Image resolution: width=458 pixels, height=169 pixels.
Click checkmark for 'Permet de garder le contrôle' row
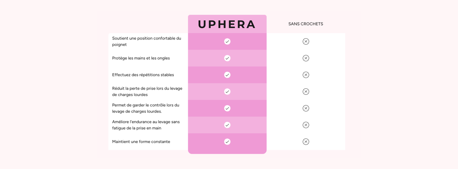pos(227,108)
